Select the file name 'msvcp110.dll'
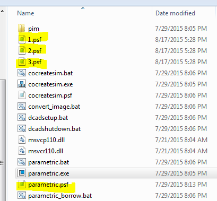 tap(47, 140)
